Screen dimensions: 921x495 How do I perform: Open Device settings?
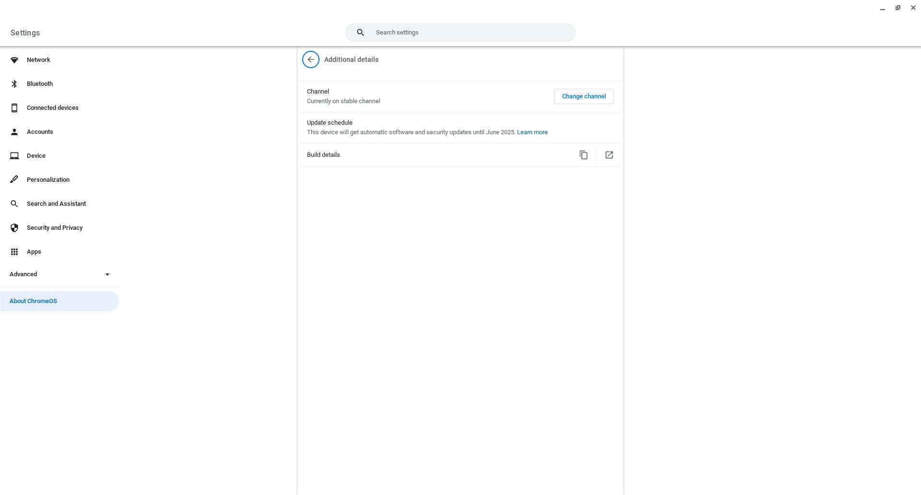coord(60,156)
